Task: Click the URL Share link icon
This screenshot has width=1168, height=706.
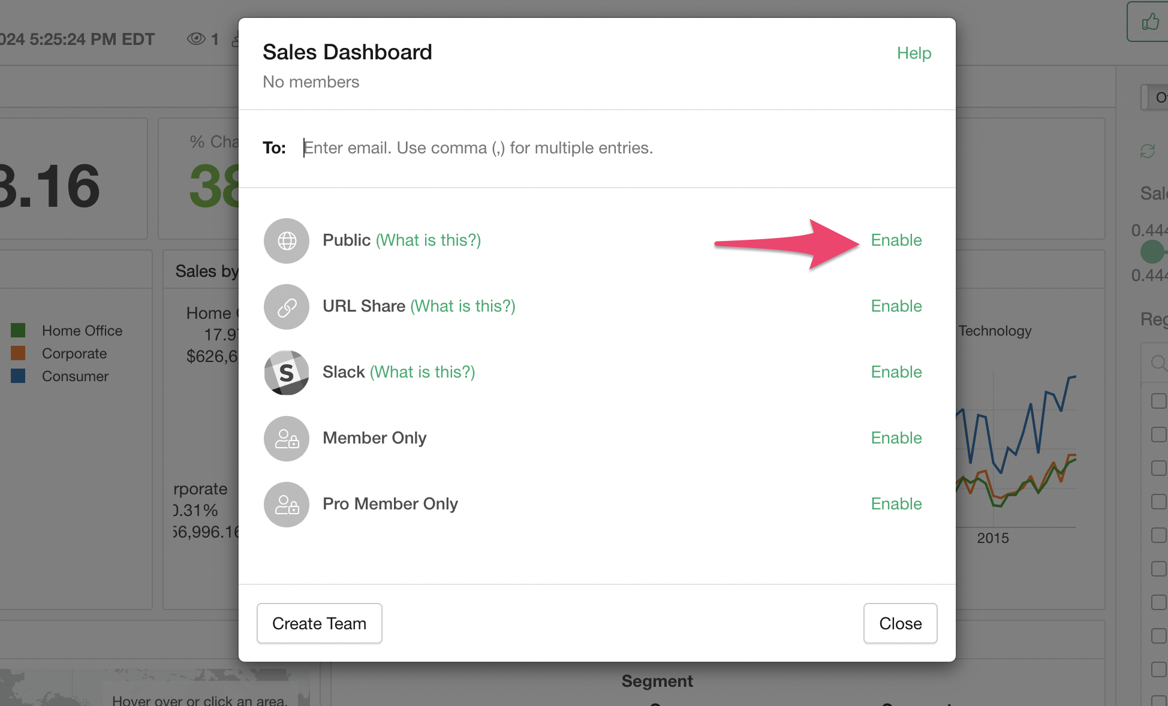Action: click(287, 307)
